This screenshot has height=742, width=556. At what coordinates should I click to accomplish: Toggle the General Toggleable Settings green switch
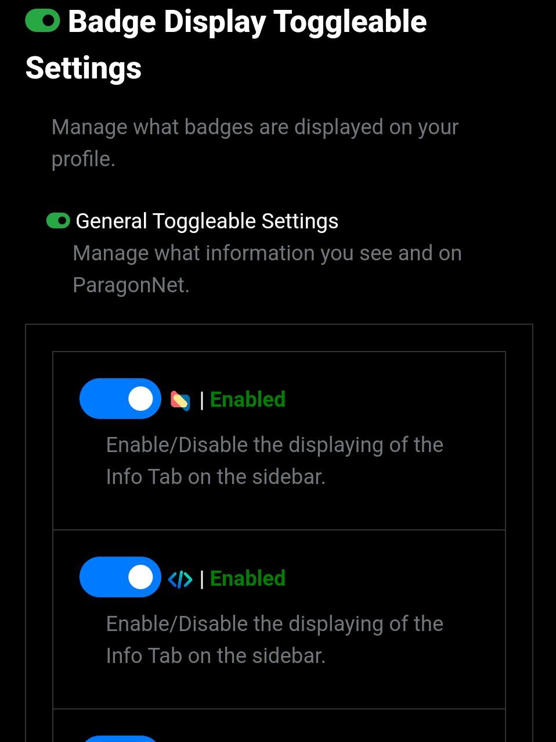(58, 221)
